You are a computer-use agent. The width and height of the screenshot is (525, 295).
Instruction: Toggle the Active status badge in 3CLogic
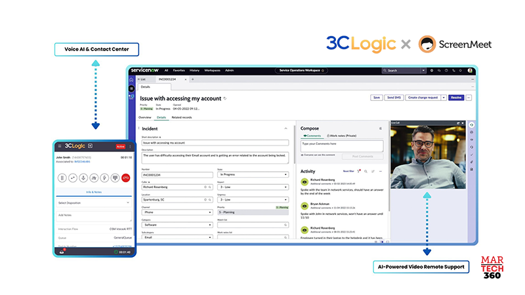point(120,146)
